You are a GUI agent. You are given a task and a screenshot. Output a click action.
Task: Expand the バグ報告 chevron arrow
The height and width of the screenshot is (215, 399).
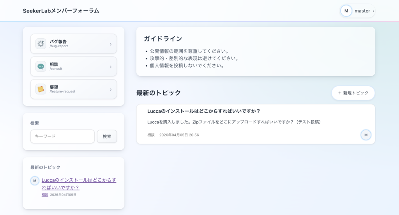click(111, 44)
